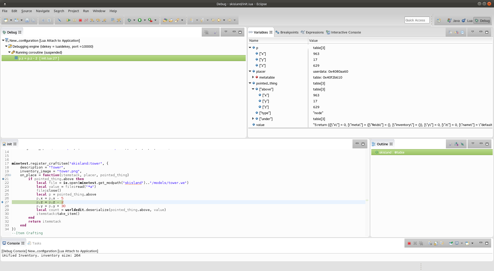Click the Suspend pause icon

75,20
